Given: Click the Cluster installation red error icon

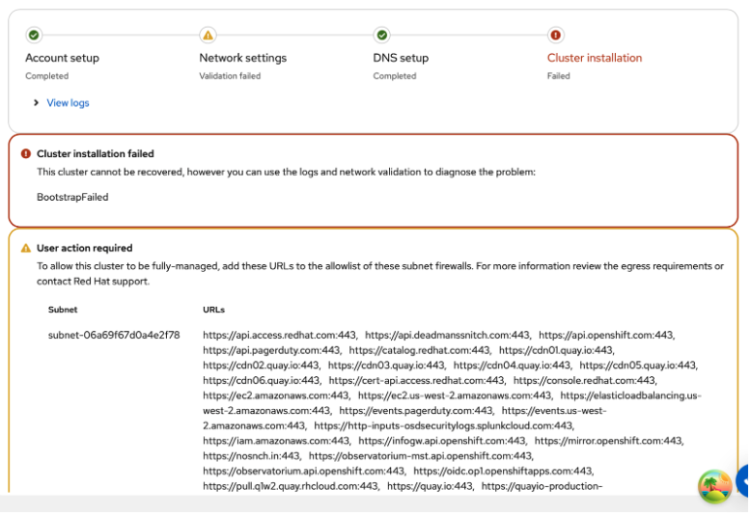Looking at the screenshot, I should point(555,36).
